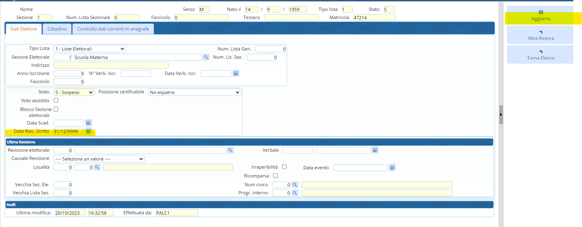Expand the Tipo Lista dropdown

90,49
